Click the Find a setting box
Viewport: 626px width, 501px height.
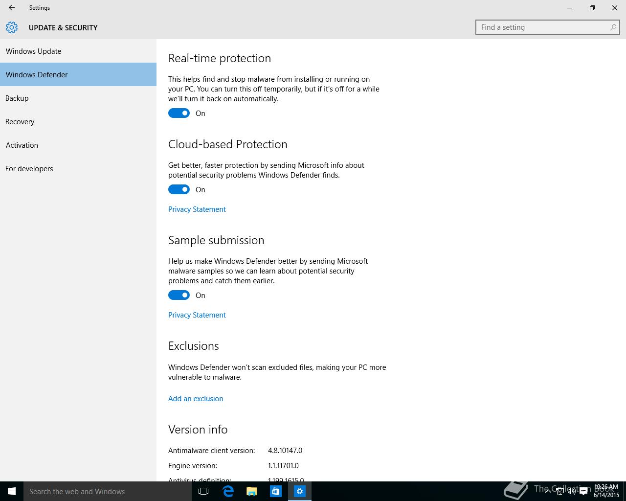pos(547,27)
